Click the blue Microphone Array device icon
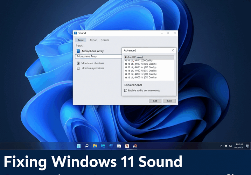251x175 pixels. click(x=78, y=51)
